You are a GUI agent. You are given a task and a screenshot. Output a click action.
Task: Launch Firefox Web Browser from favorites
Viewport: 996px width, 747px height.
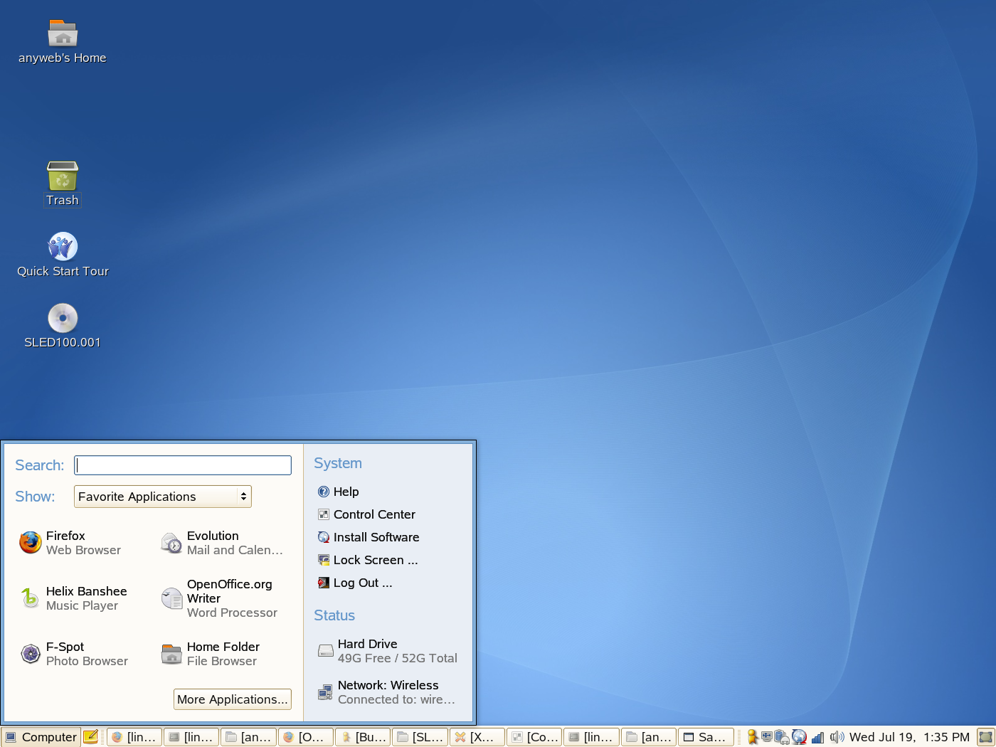pos(70,543)
